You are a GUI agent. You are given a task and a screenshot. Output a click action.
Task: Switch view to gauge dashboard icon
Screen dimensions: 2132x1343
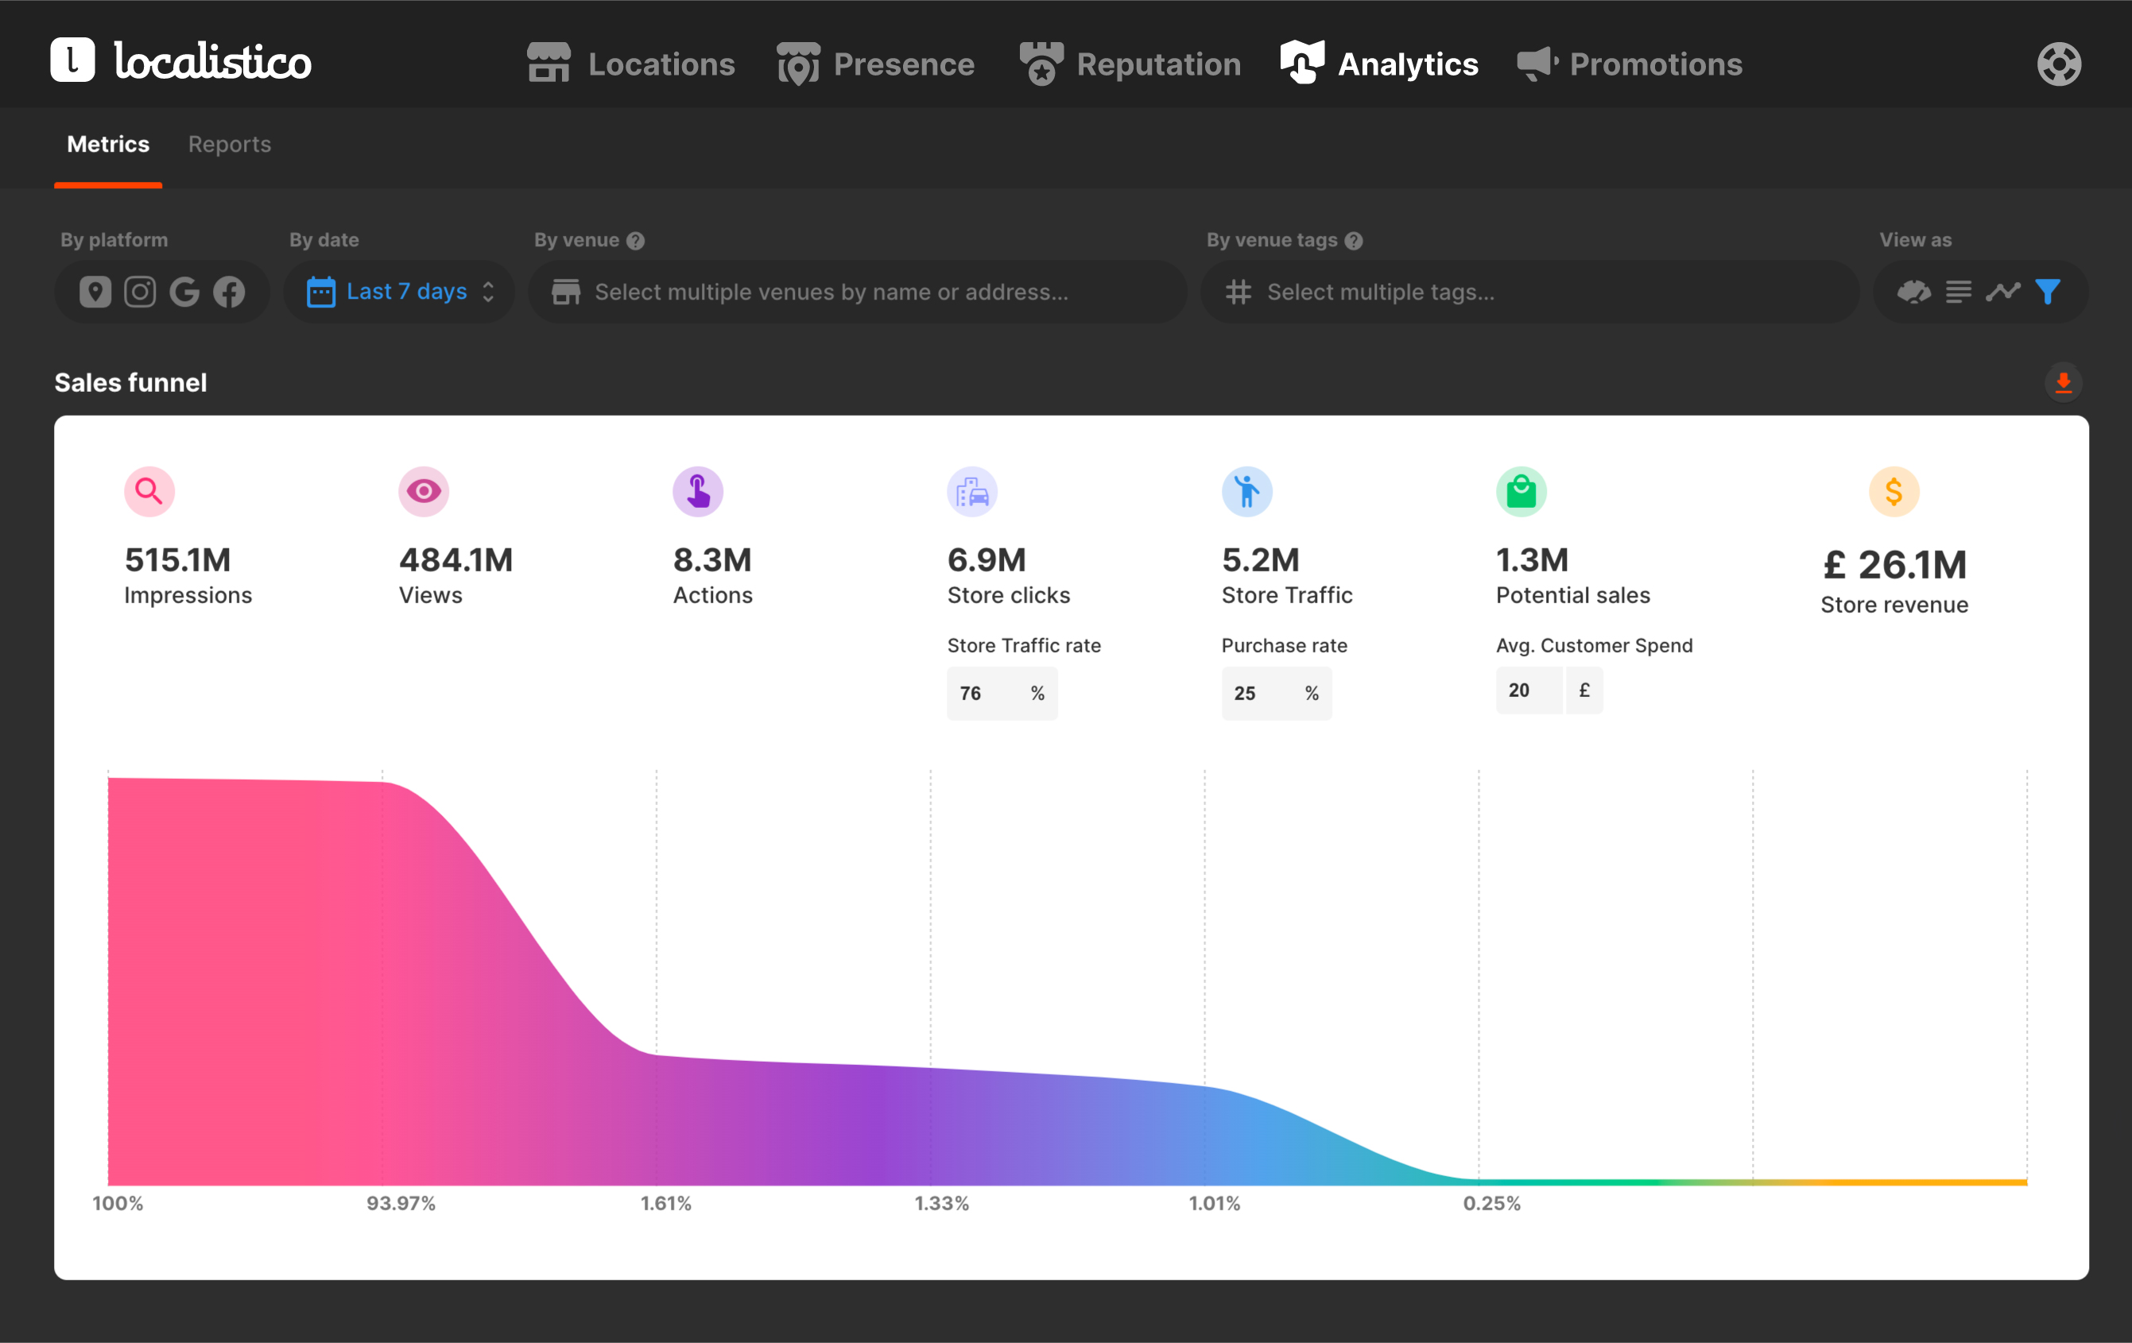click(1913, 292)
